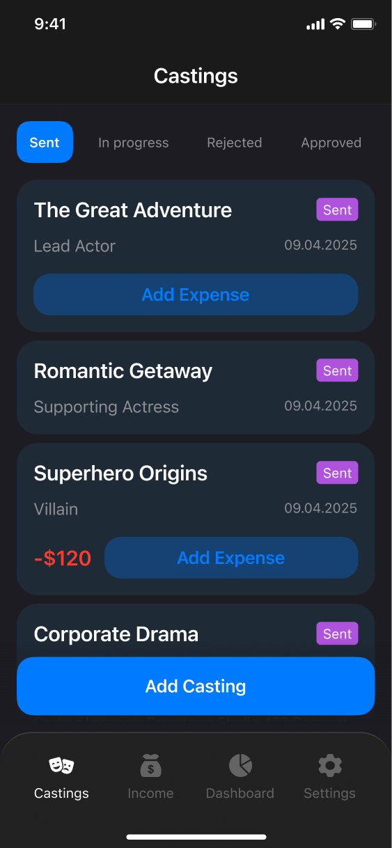Tap the -$120 expense amount

[x=63, y=558]
